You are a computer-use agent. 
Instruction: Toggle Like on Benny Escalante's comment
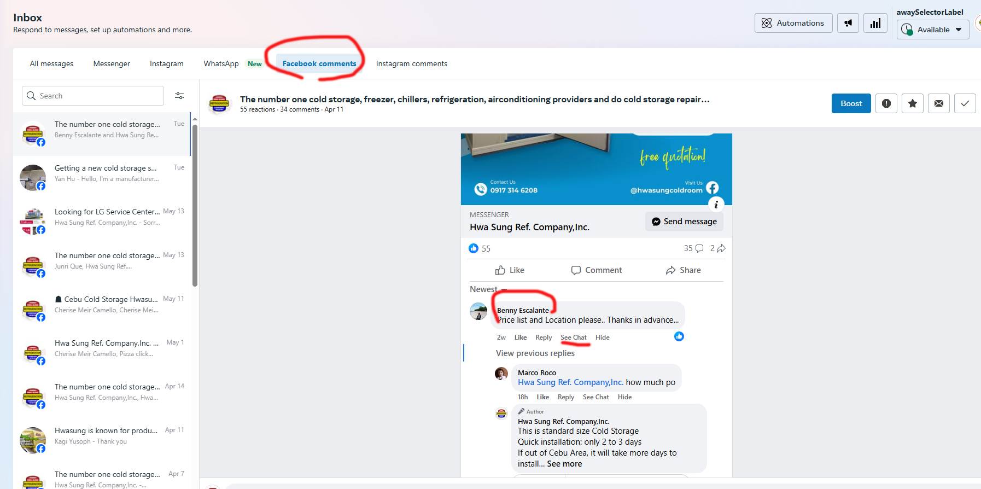click(x=521, y=337)
